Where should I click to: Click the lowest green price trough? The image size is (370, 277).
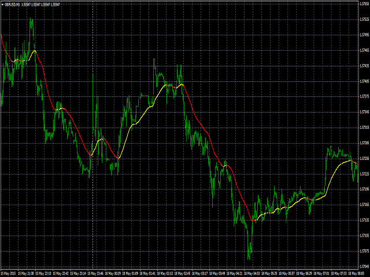[x=249, y=258]
